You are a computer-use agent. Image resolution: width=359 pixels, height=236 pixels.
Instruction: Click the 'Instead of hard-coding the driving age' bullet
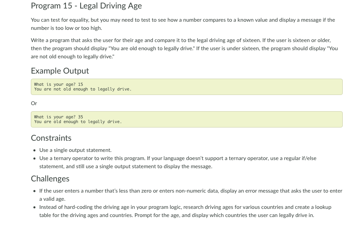[185, 211]
